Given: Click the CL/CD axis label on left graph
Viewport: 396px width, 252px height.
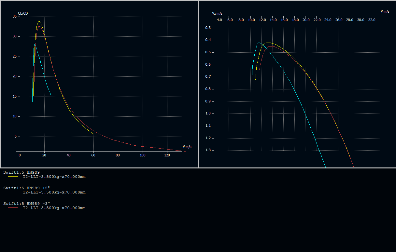Looking at the screenshot, I should click(23, 13).
